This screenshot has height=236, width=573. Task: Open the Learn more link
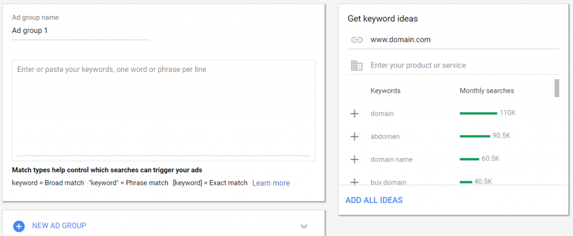click(x=271, y=183)
